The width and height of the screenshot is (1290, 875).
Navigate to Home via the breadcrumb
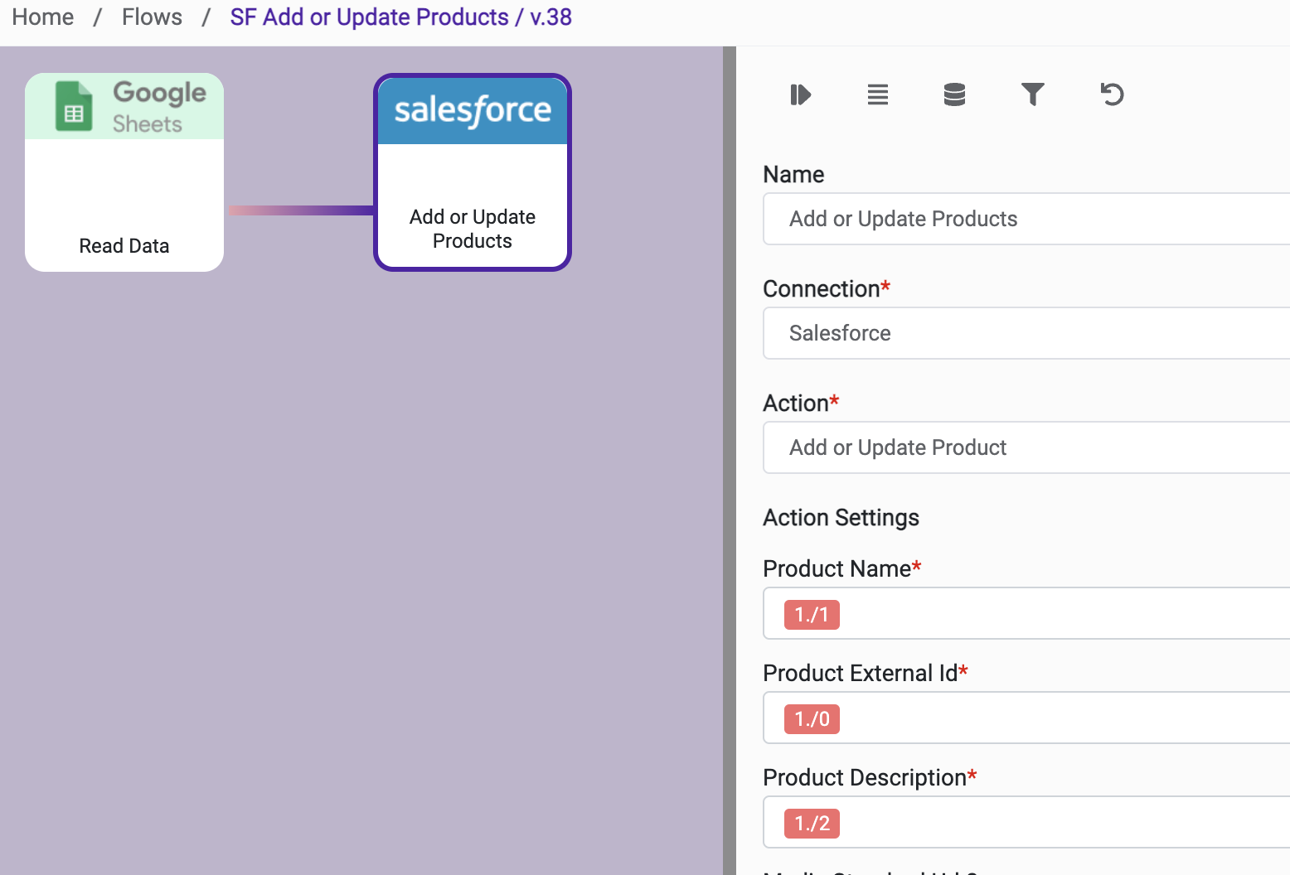[41, 17]
